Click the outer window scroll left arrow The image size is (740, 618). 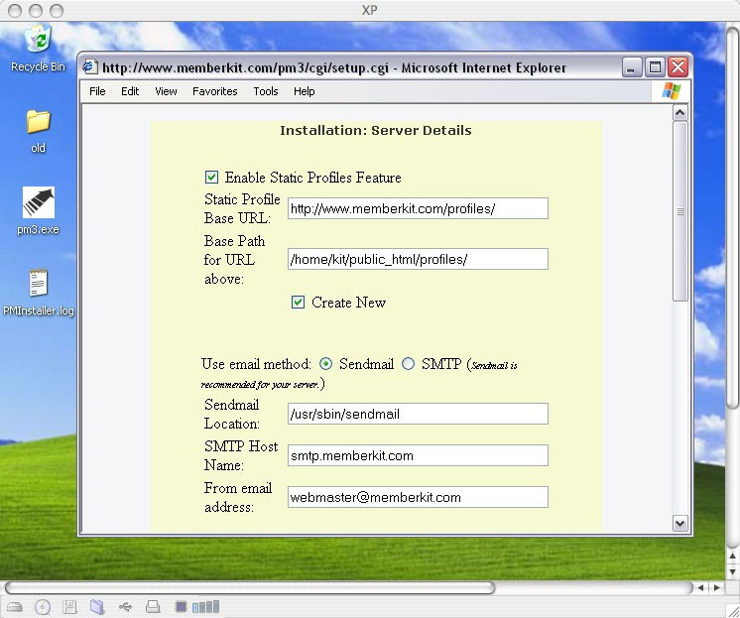[x=700, y=588]
